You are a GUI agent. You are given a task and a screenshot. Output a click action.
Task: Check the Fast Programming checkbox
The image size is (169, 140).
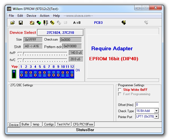[x=120, y=94]
